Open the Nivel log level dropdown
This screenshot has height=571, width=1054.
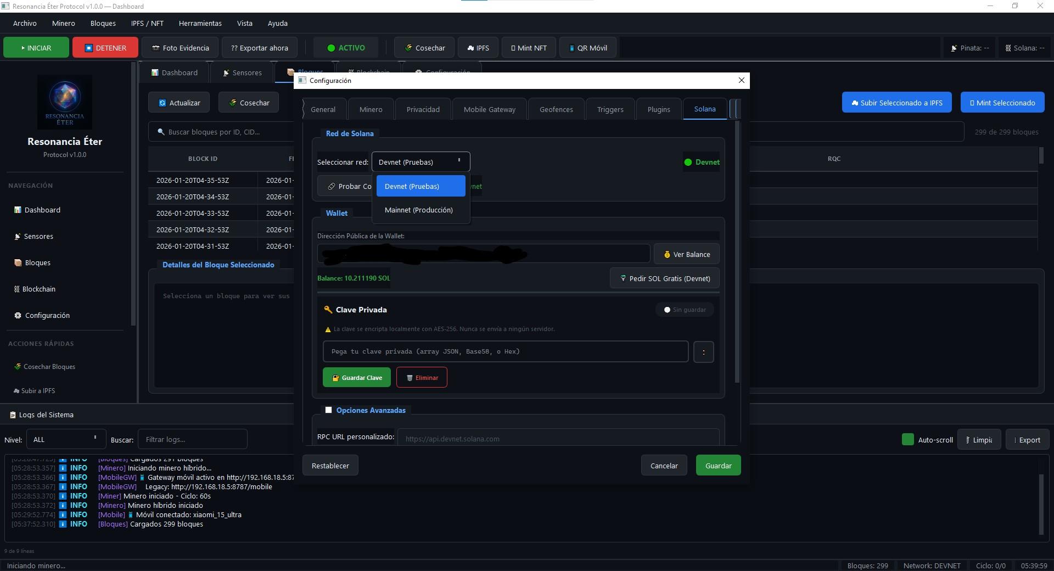(x=65, y=440)
